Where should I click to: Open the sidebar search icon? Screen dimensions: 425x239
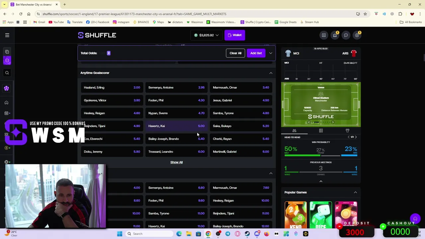(x=7, y=73)
